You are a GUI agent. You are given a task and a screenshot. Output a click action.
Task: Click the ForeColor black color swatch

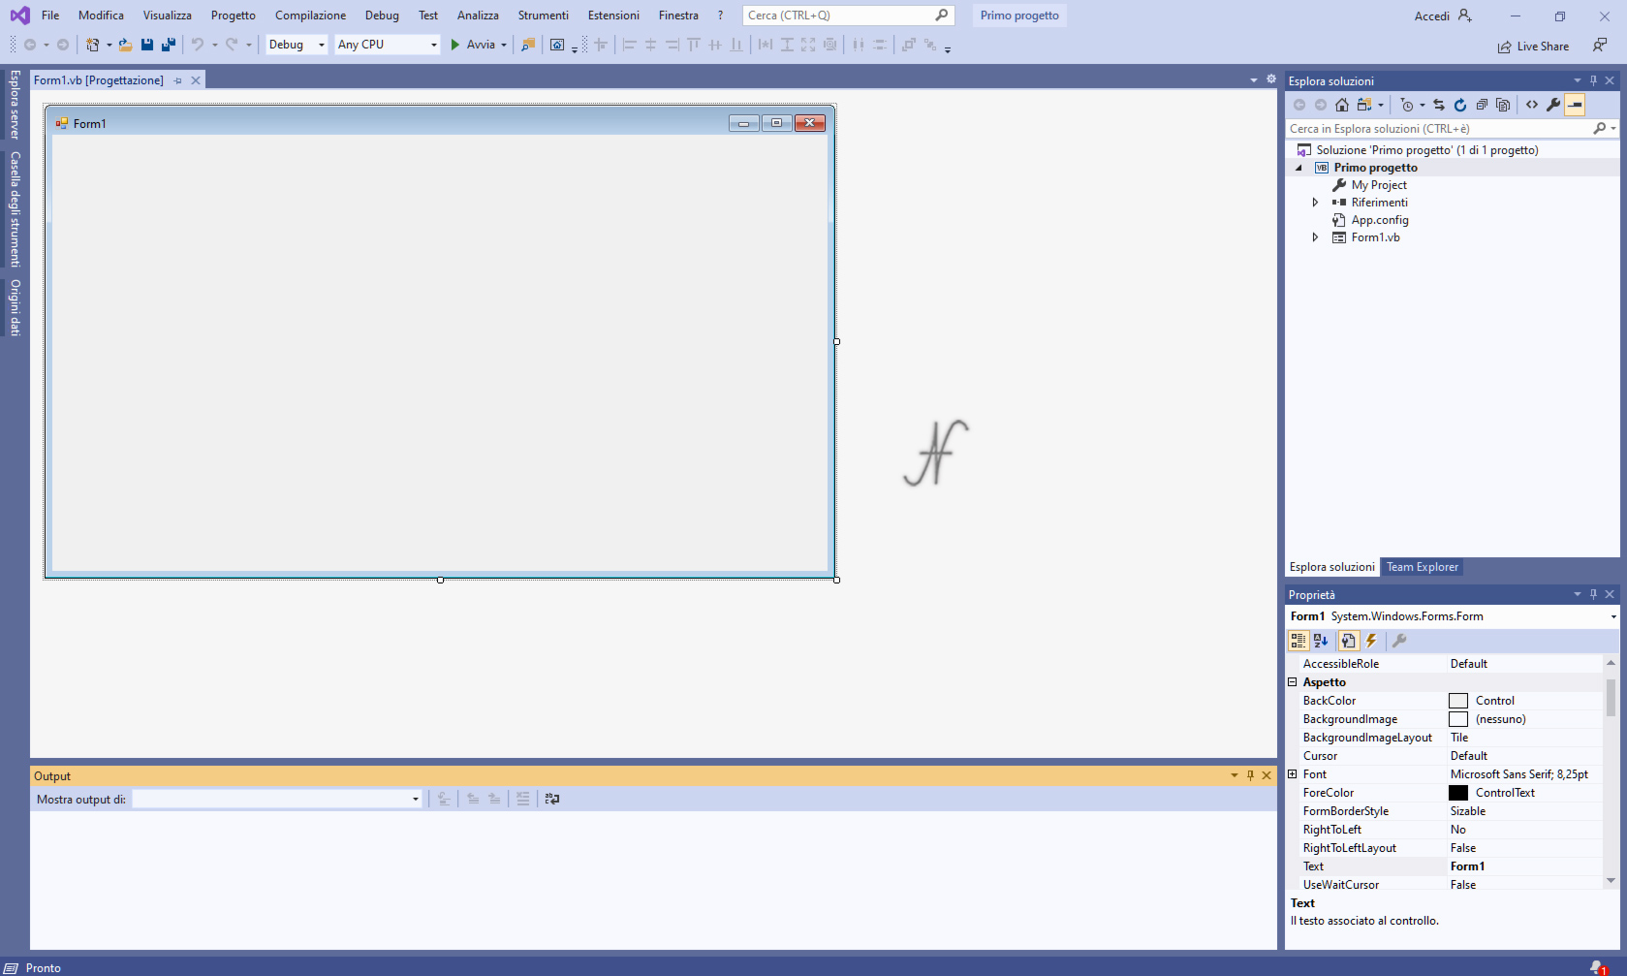pyautogui.click(x=1458, y=793)
